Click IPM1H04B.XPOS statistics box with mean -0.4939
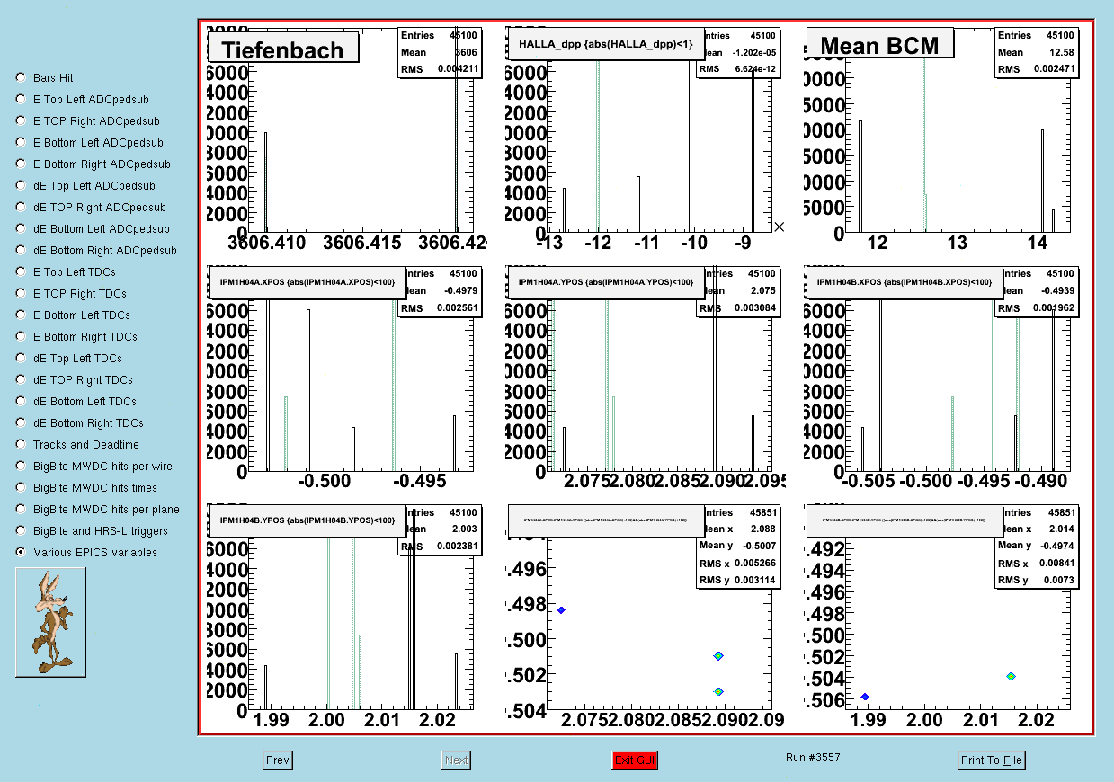 coord(1037,291)
